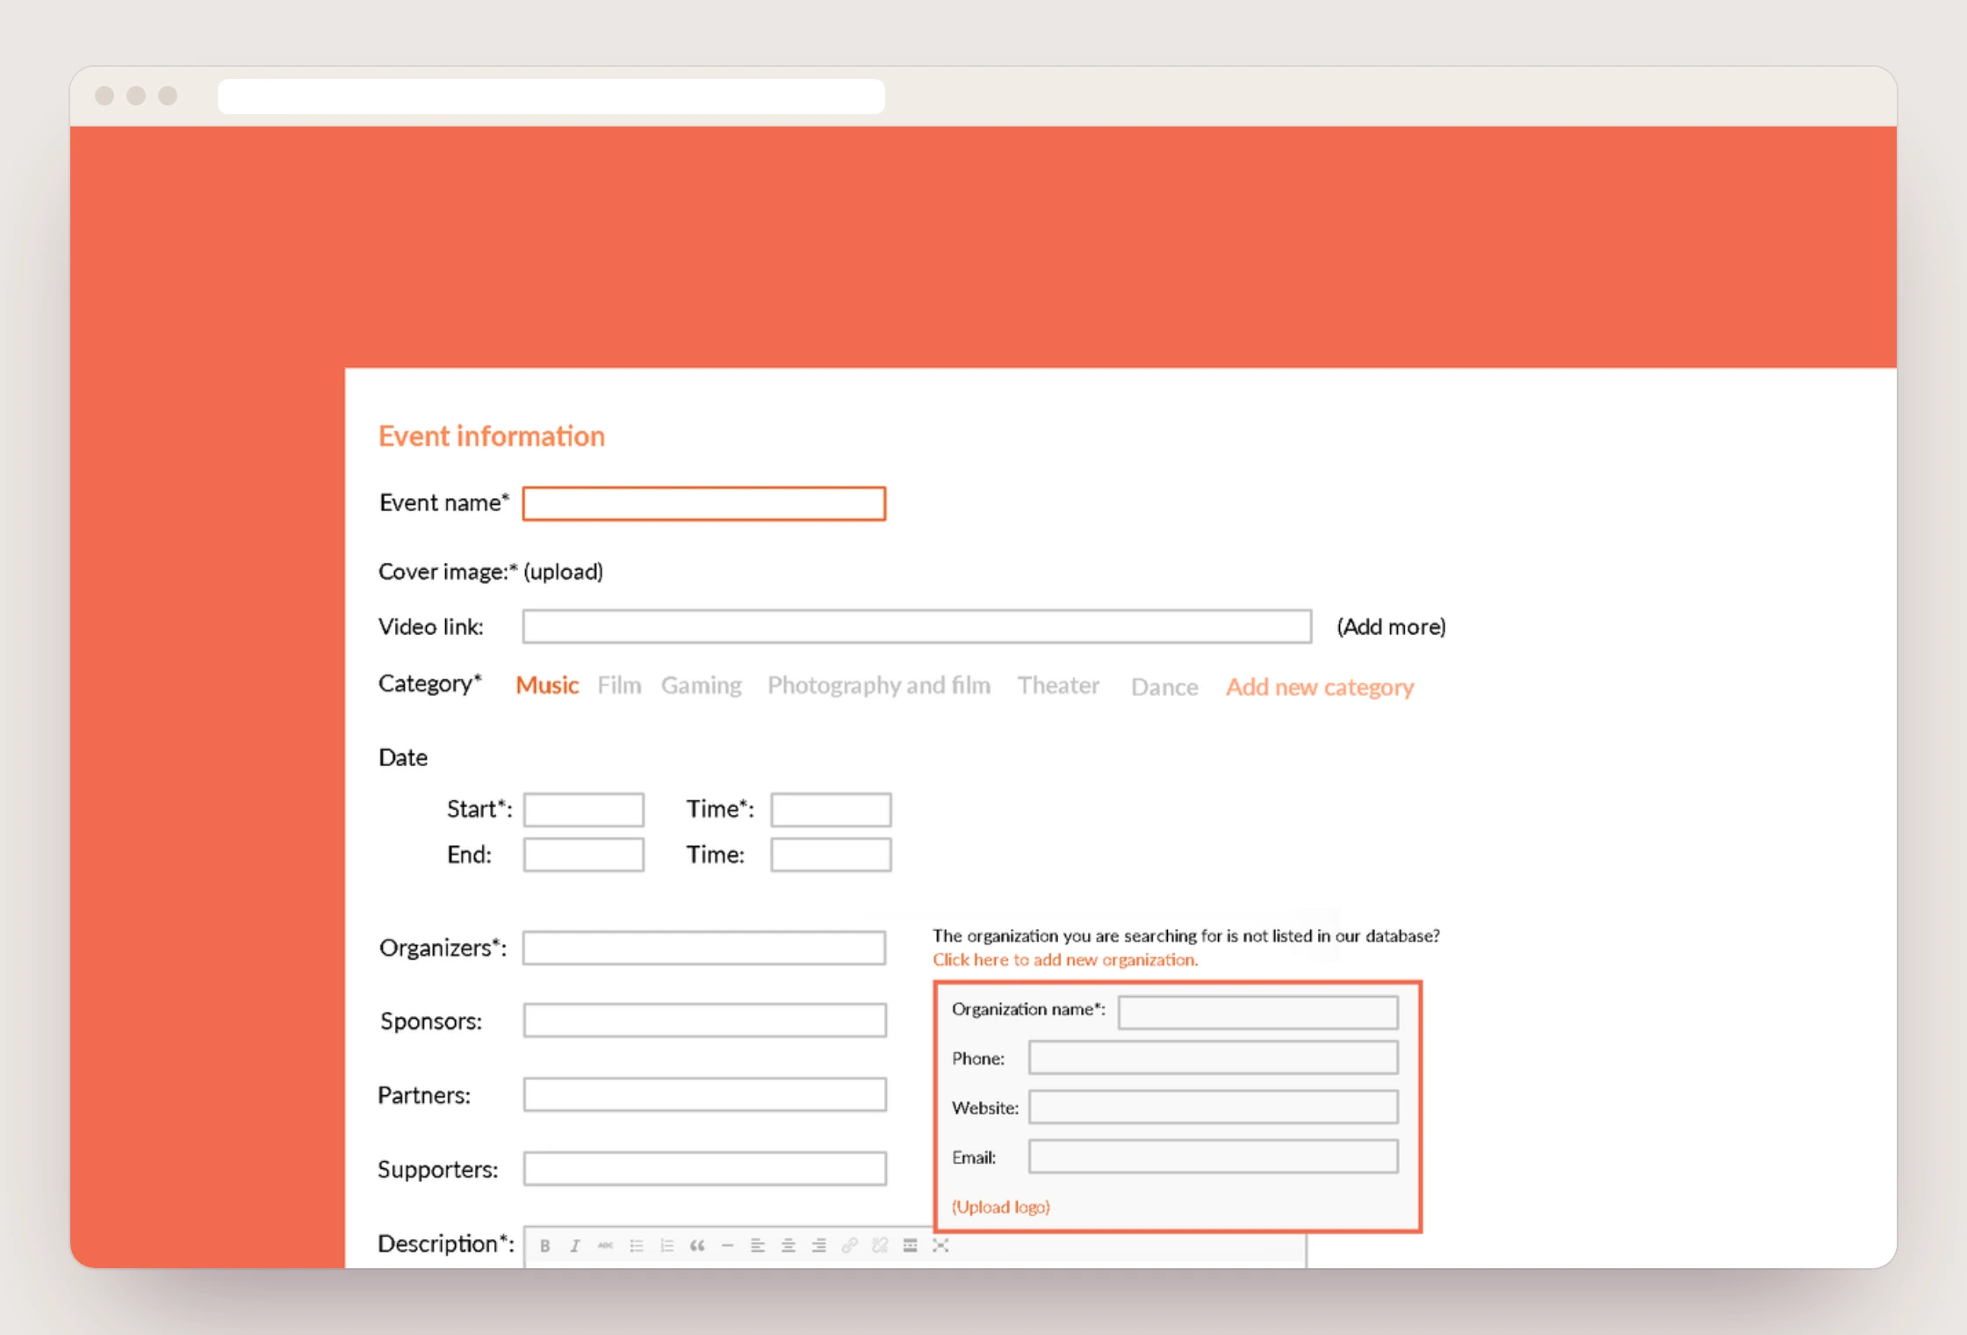Focus the Video link field
The height and width of the screenshot is (1335, 1967).
[918, 626]
